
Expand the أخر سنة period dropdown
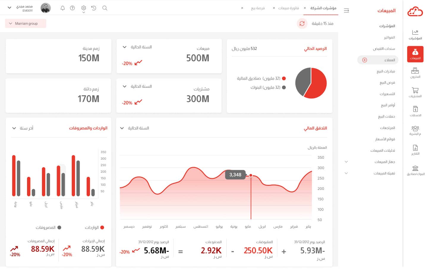23,128
